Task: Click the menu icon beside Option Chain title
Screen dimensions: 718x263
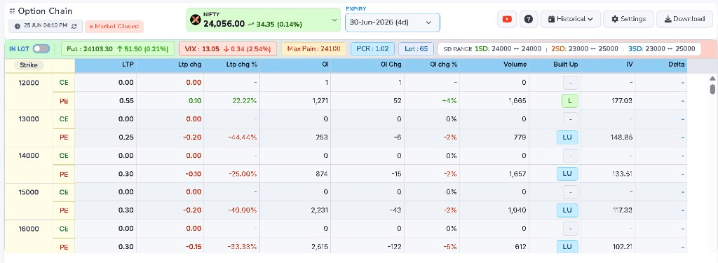Action: coord(12,11)
